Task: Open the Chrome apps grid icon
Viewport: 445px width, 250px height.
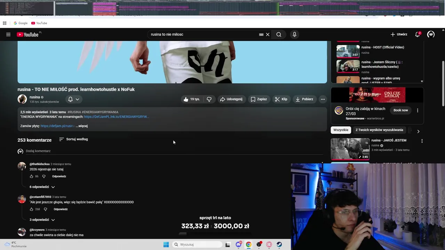Action: tap(5, 23)
